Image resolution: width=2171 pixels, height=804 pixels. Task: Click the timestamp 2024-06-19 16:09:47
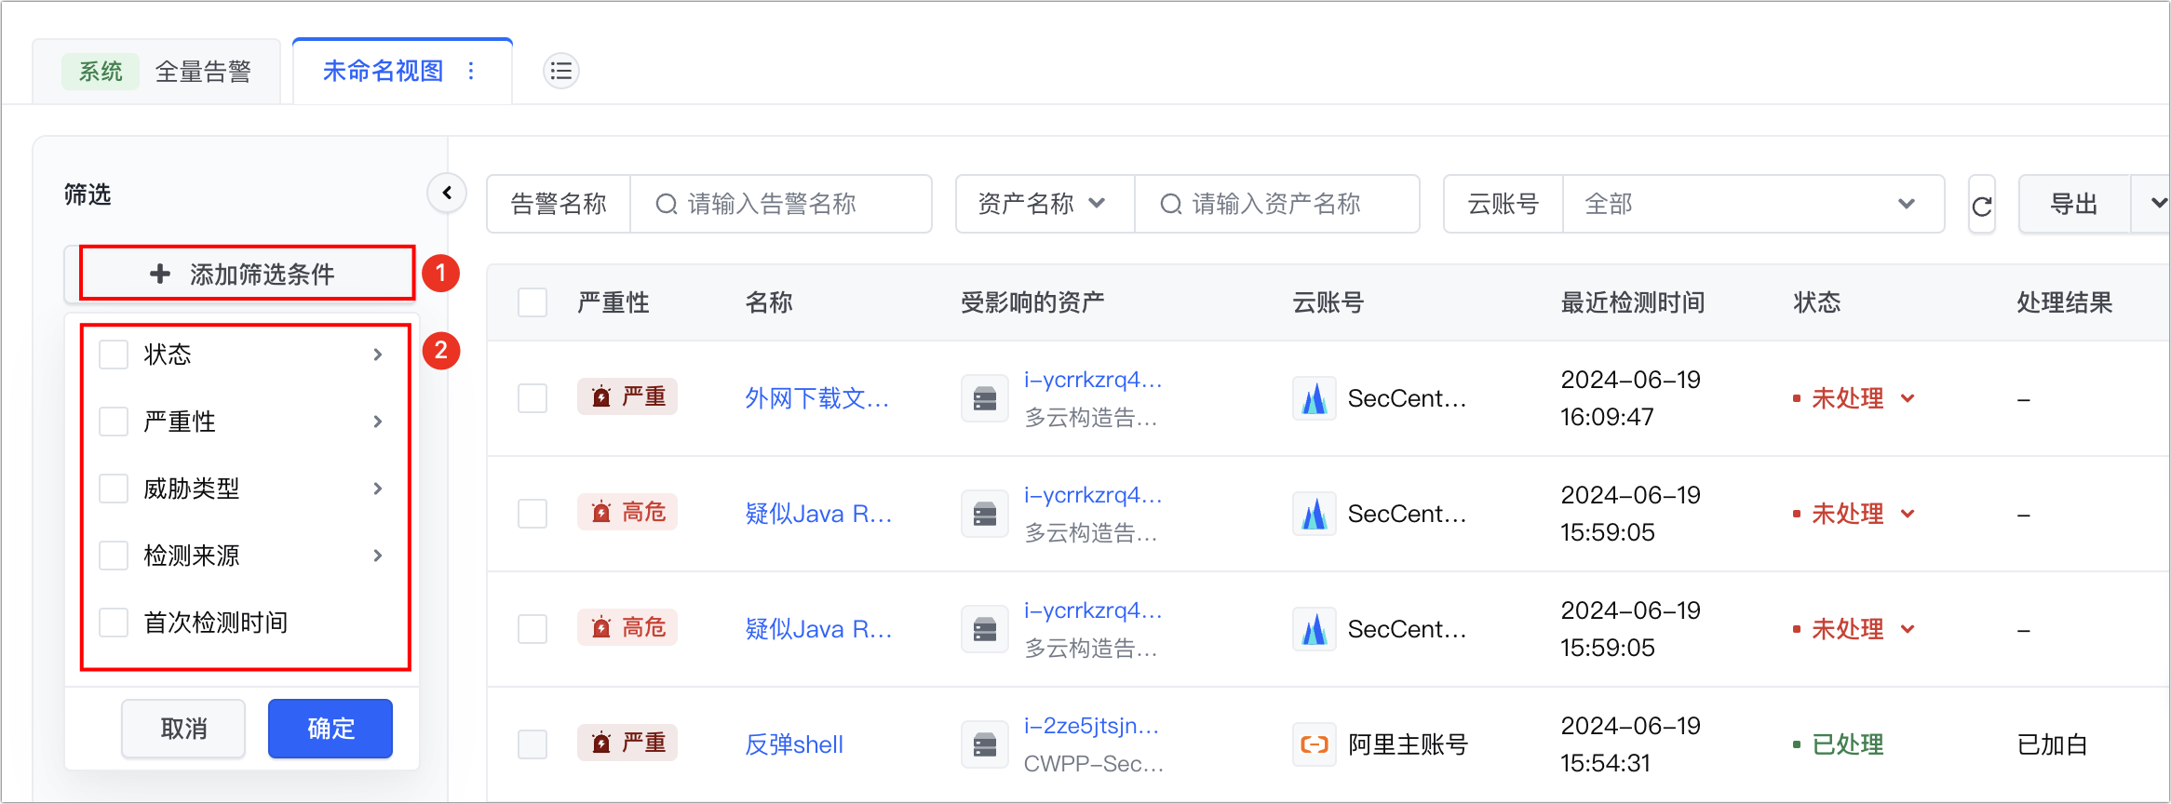click(x=1630, y=398)
